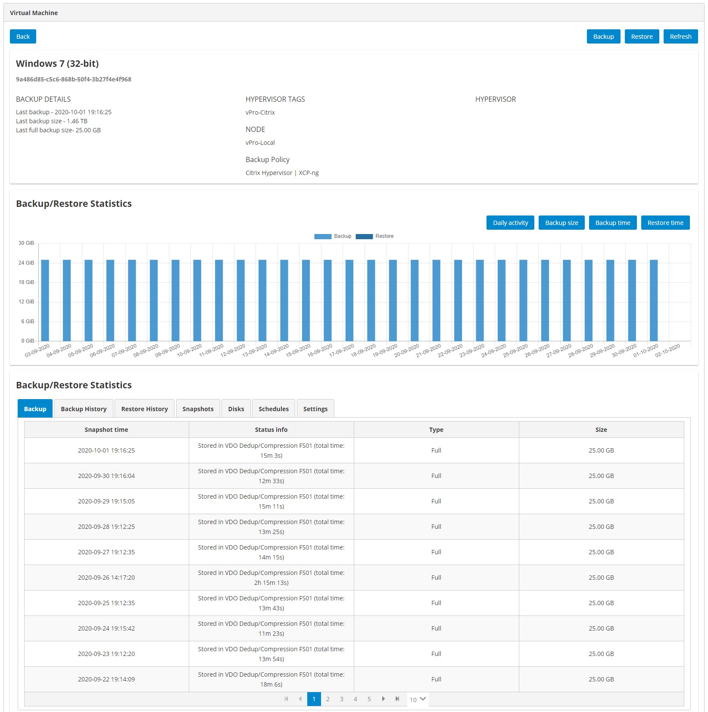View the Schedules tab
This screenshot has height=712, width=708.
(x=274, y=409)
